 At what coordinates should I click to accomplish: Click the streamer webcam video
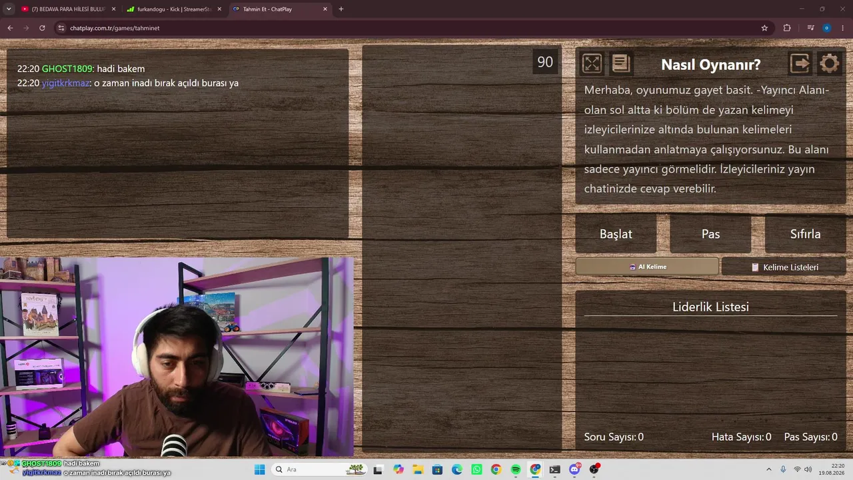point(177,357)
